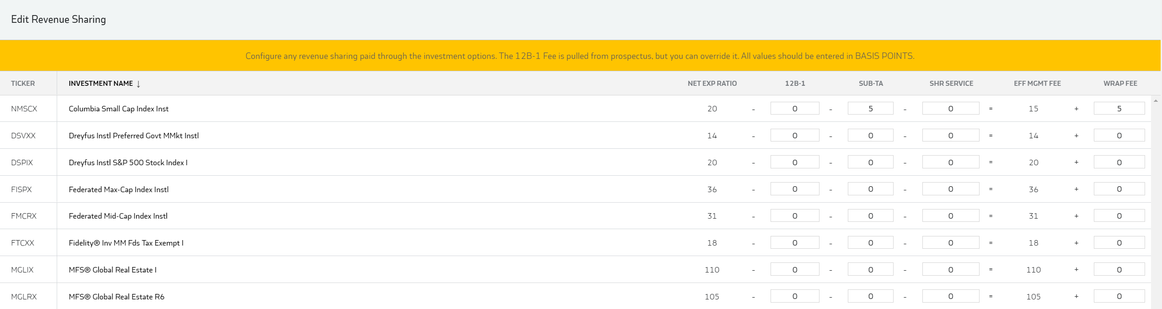The height and width of the screenshot is (309, 1162).
Task: Edit Sub-TA field for Federated Max-Cap Index
Action: tap(870, 189)
